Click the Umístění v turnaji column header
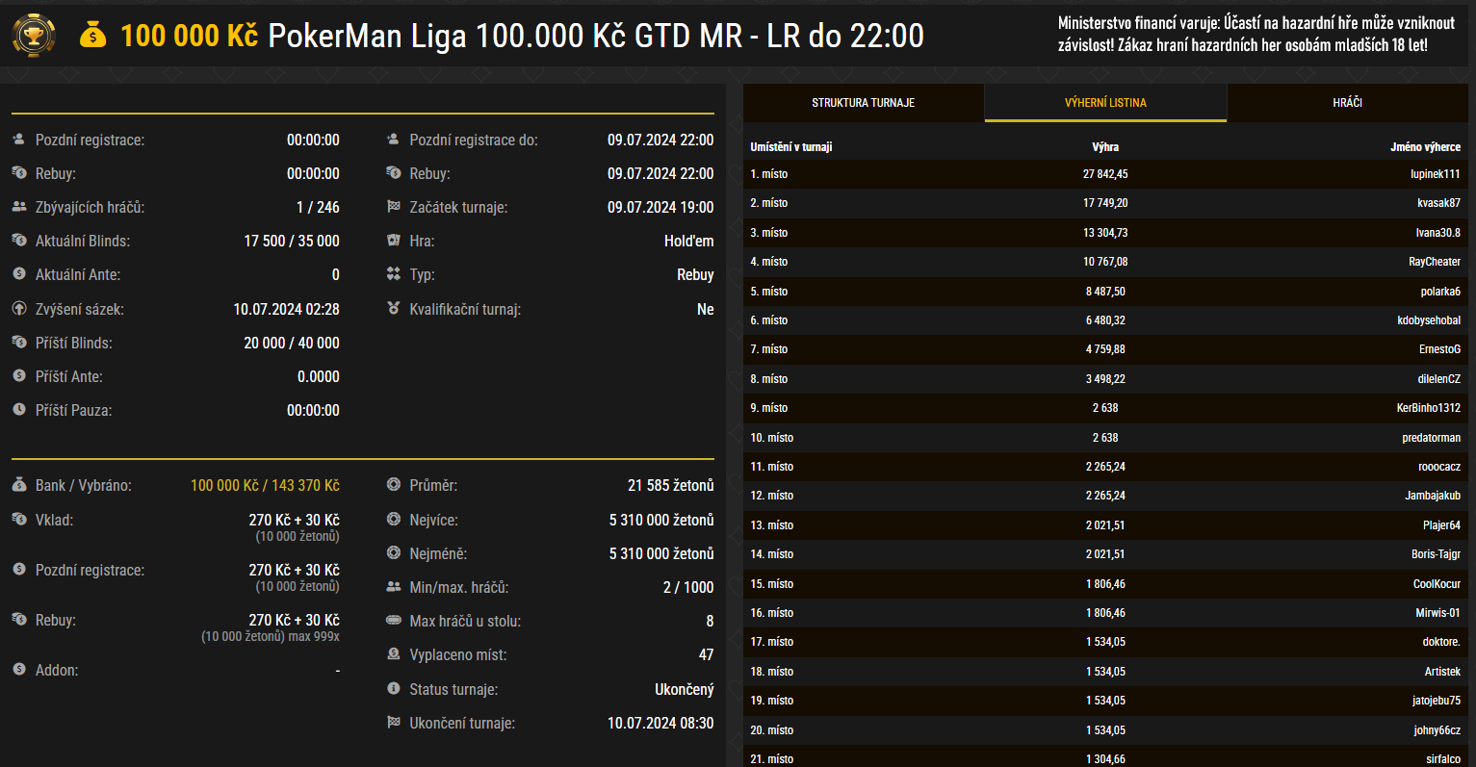Viewport: 1476px width, 767px height. click(791, 147)
